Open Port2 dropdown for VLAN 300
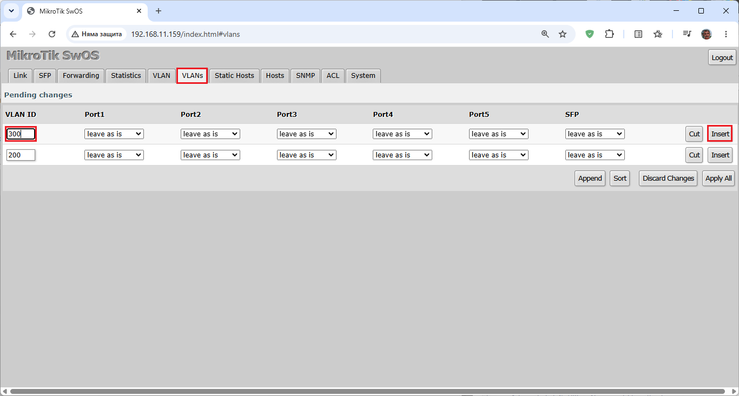 pyautogui.click(x=210, y=134)
